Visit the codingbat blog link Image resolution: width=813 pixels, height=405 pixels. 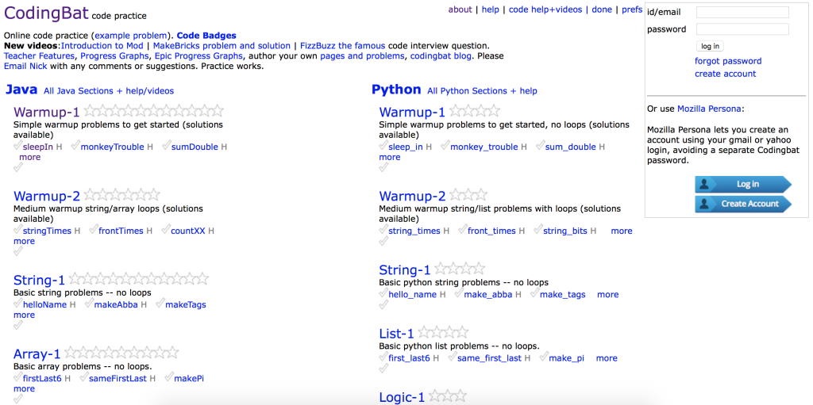tap(441, 55)
